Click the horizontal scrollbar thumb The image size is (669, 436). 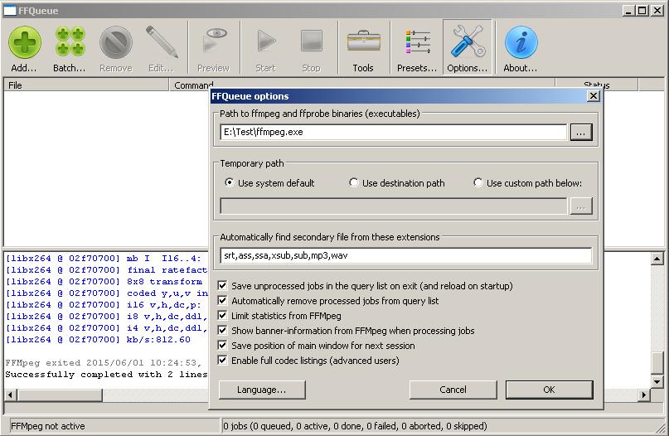click(x=60, y=395)
